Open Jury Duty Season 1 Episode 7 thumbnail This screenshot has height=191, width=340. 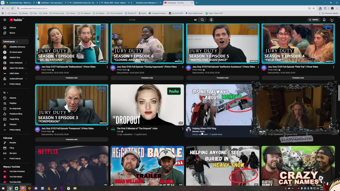pyautogui.click(x=72, y=44)
